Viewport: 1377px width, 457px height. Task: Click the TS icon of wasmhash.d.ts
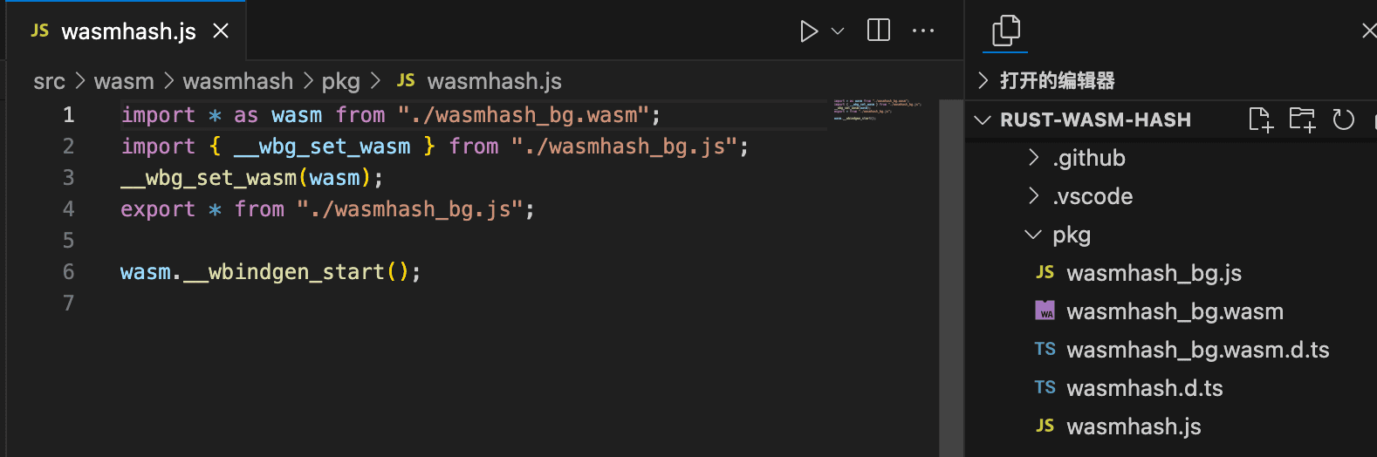1045,387
